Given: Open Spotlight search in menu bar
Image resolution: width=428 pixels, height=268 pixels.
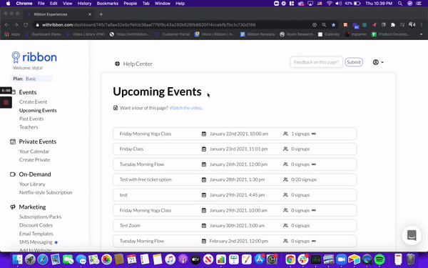Looking at the screenshot, I should pos(400,4).
